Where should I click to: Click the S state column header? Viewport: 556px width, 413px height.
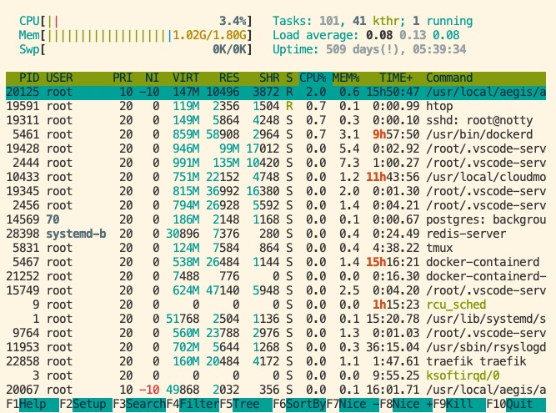(x=289, y=78)
